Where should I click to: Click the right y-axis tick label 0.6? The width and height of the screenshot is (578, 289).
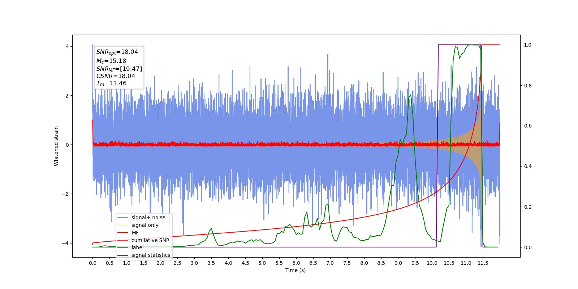click(528, 126)
